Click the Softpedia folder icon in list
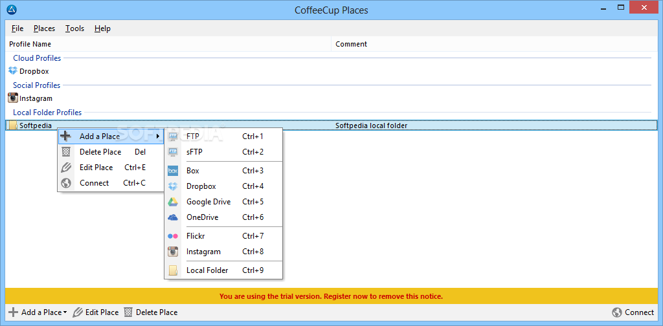The image size is (663, 326). (13, 125)
